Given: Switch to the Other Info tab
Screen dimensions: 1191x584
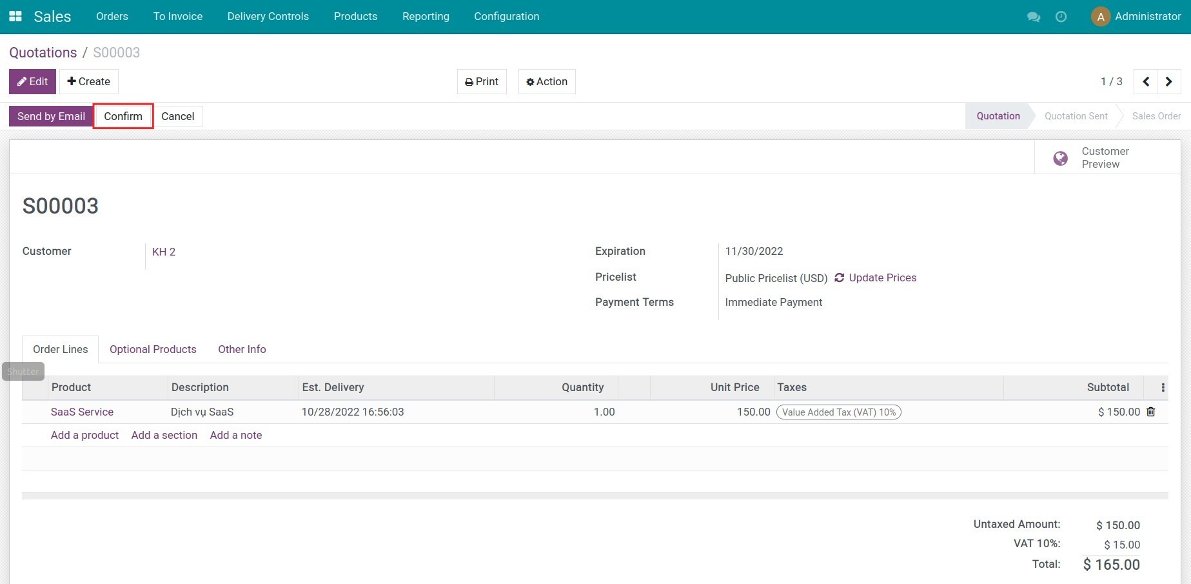Looking at the screenshot, I should click(242, 349).
